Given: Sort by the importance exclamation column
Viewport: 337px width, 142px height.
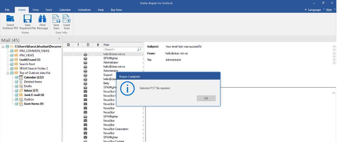Looking at the screenshot, I should (78, 45).
